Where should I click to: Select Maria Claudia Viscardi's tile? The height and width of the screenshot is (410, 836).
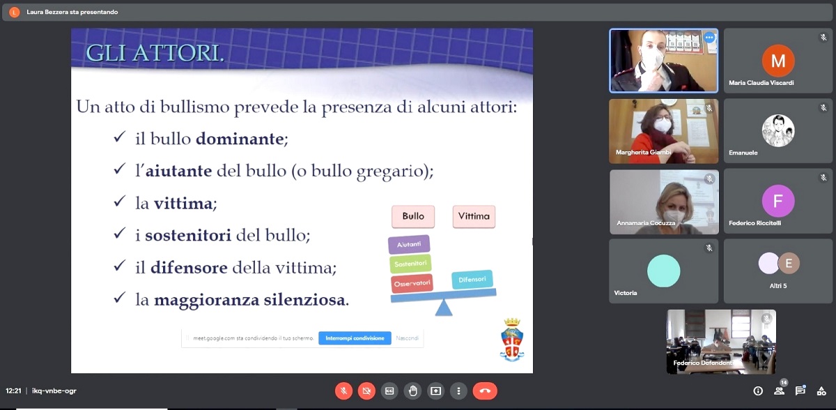coord(778,61)
